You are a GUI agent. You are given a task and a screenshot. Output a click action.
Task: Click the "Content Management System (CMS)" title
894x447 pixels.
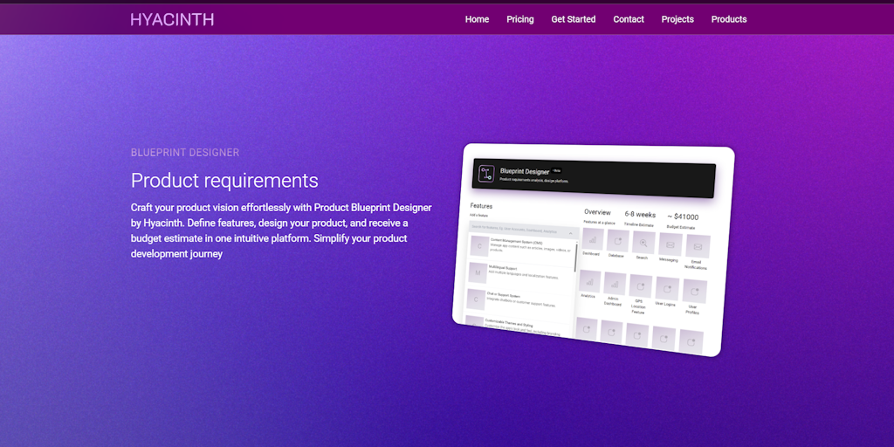point(517,242)
